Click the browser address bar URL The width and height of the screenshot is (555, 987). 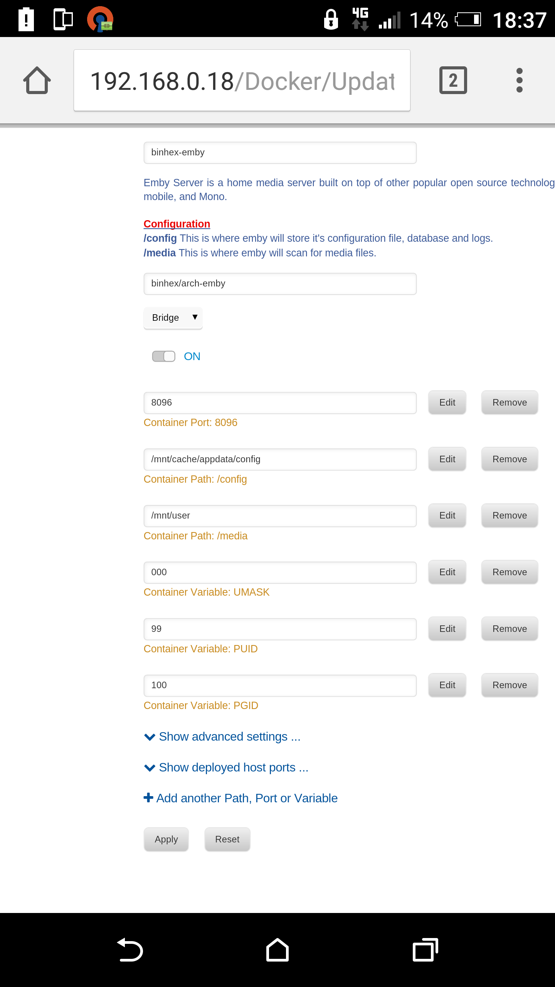tap(242, 81)
